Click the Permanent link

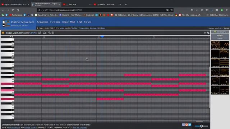click(84, 28)
